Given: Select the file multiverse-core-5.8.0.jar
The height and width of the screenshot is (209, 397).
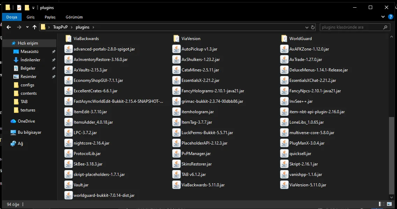Looking at the screenshot, I should pos(308,132).
